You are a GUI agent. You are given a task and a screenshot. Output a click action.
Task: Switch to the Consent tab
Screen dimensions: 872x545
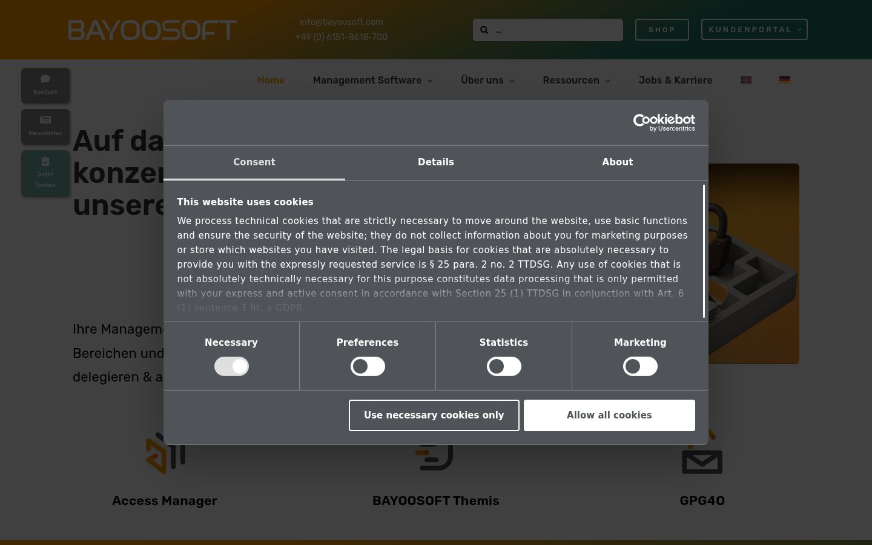(x=254, y=162)
